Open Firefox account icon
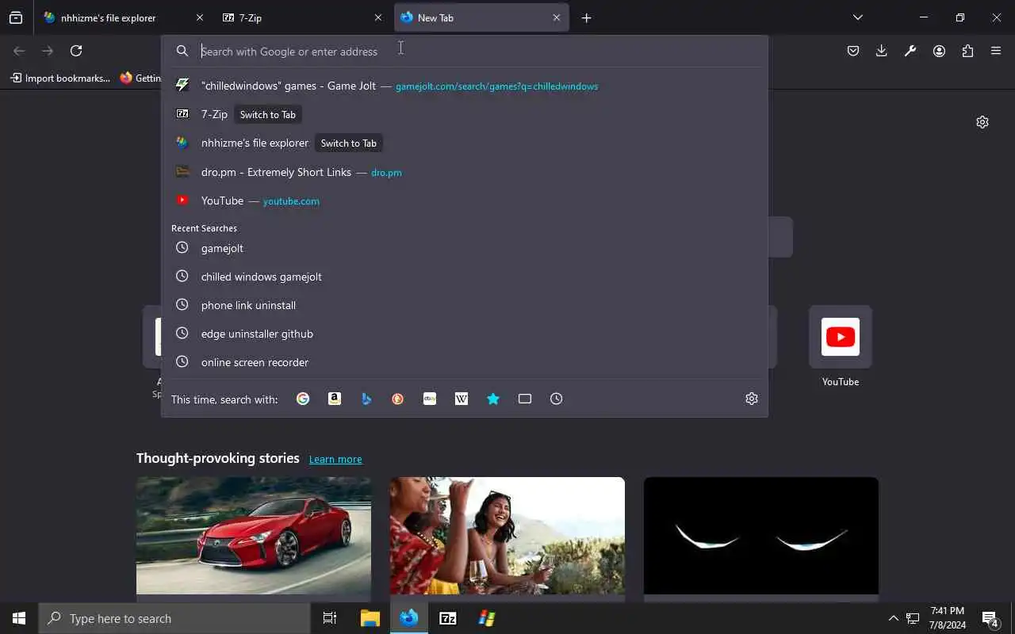The height and width of the screenshot is (634, 1015). [939, 51]
